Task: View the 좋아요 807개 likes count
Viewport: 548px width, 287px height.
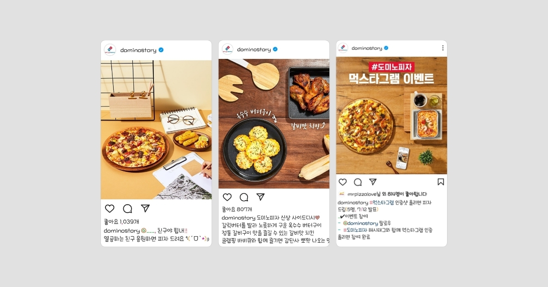Action: (237, 209)
